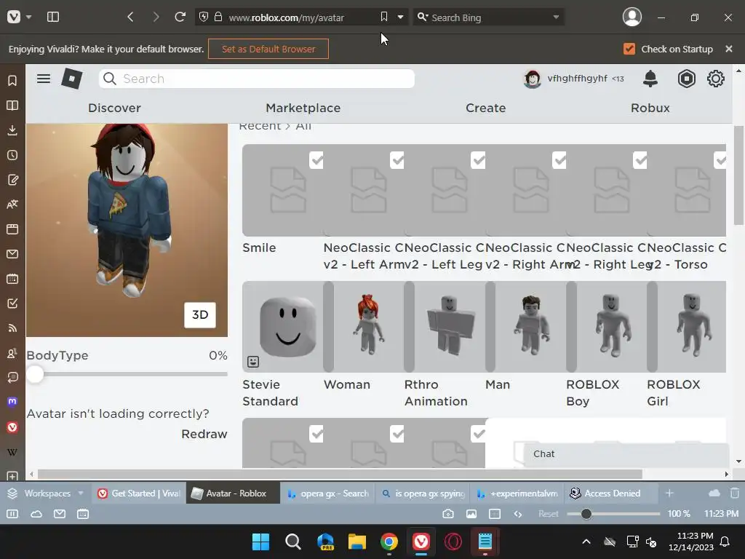The image size is (745, 559).
Task: Toggle the Check on Startup checkbox
Action: [x=629, y=49]
